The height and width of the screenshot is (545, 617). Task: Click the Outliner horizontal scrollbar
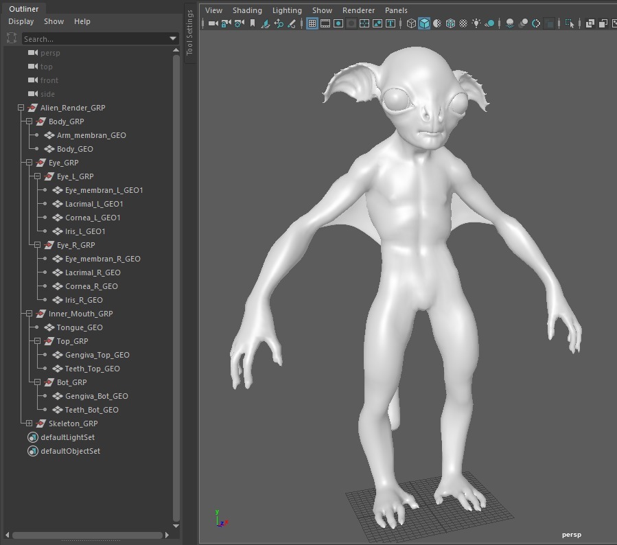(87, 535)
